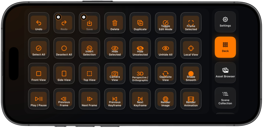278x128 pixels.
Task: Tap the Delete trash button
Action: coord(115,23)
